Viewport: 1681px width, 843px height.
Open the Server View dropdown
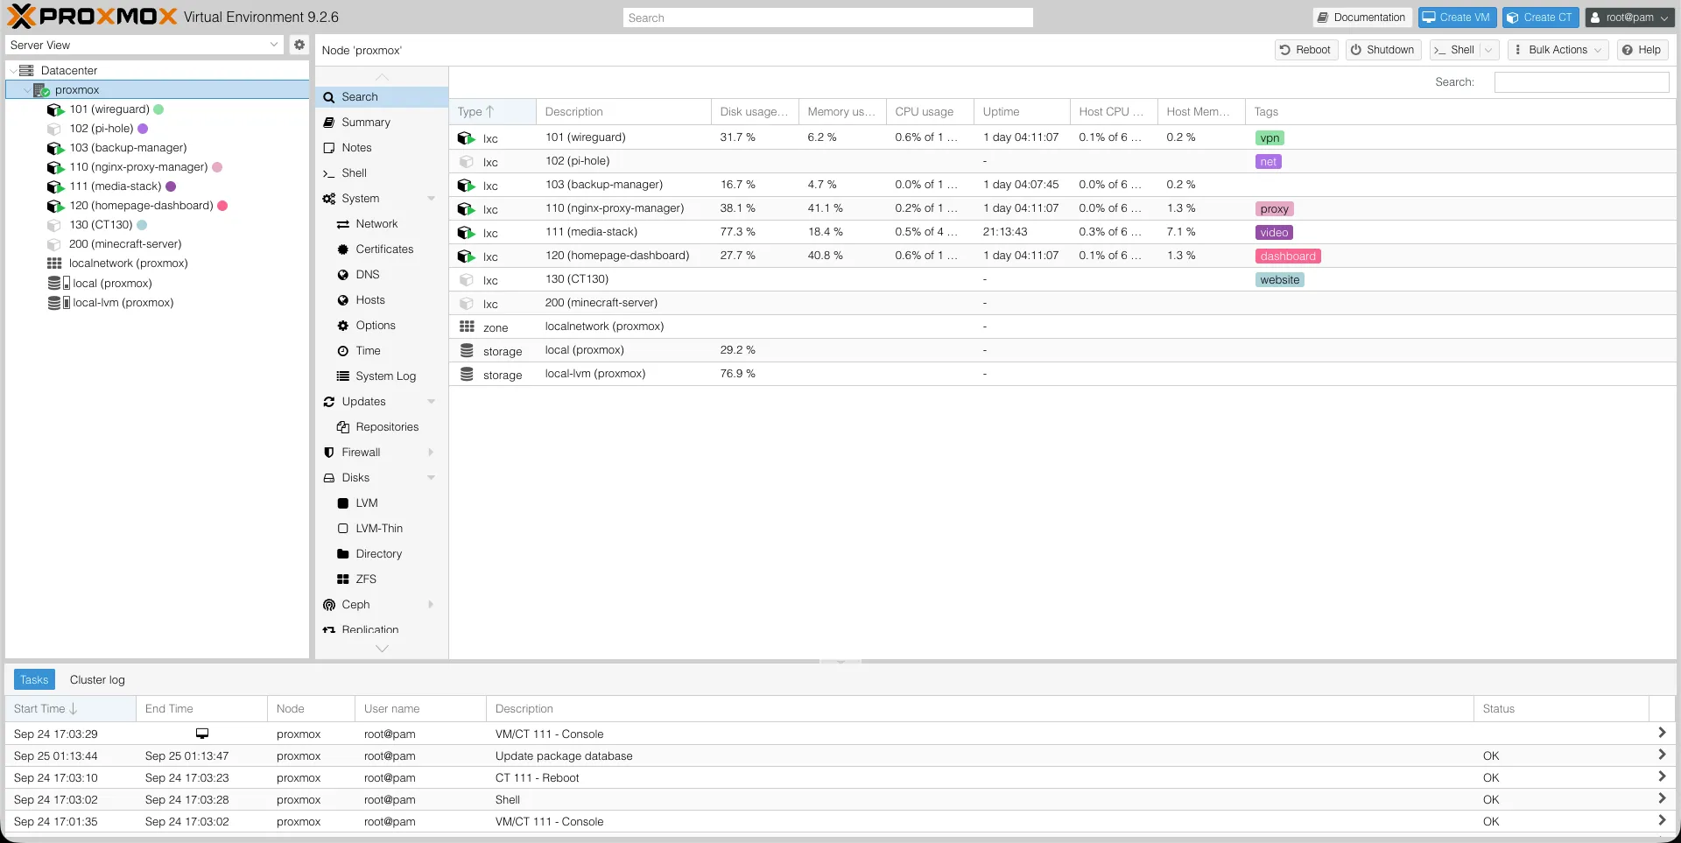point(274,45)
